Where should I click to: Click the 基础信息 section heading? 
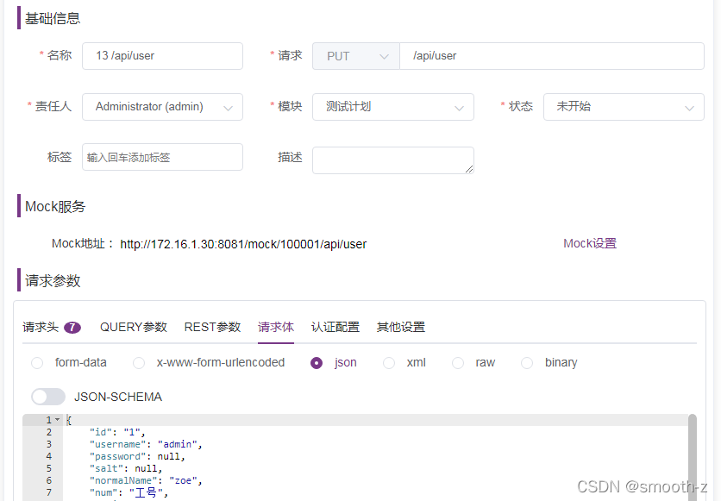tap(53, 18)
